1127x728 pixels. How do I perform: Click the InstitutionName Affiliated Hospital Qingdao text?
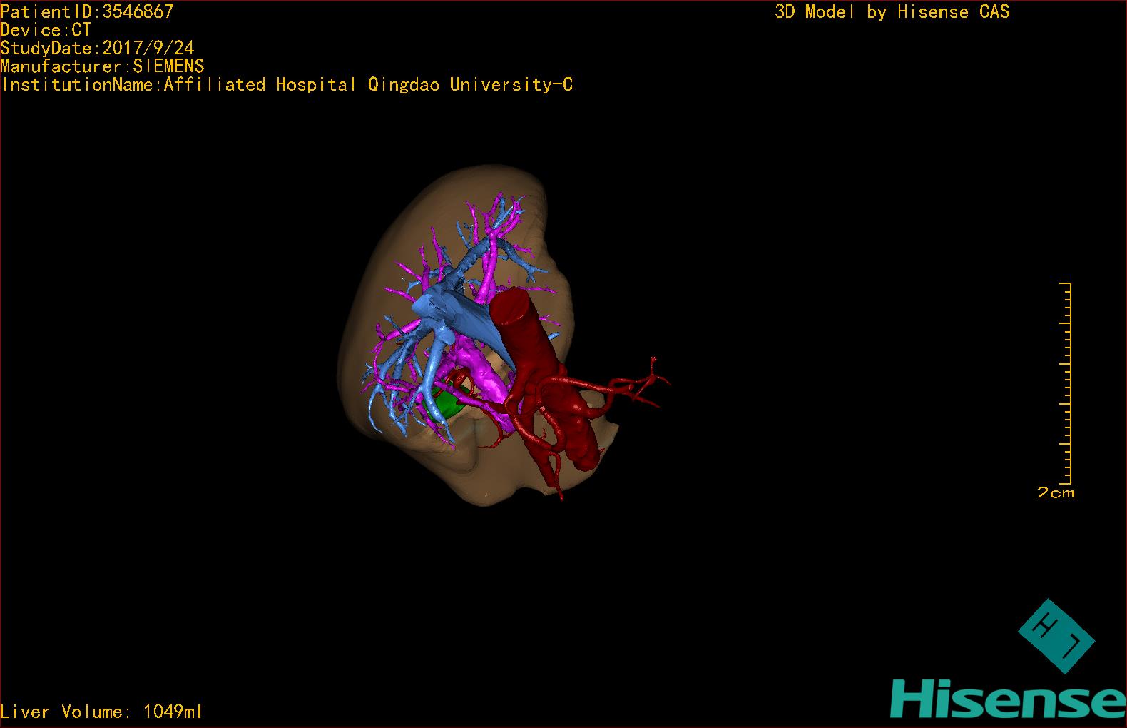287,85
